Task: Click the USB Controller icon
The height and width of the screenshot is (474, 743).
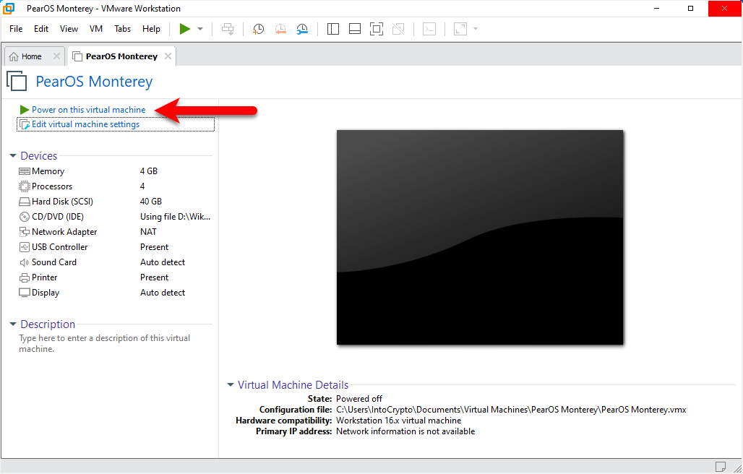Action: (24, 247)
